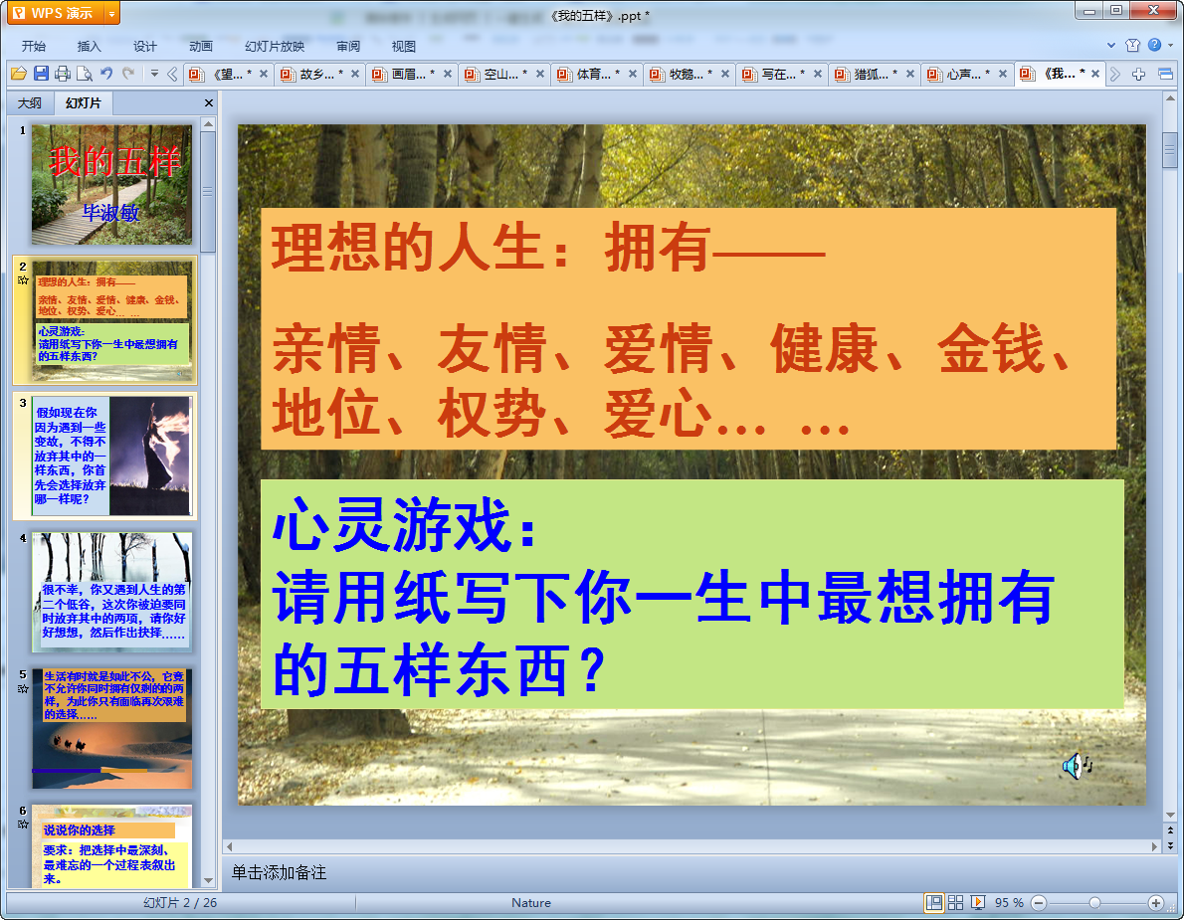Open the WPS 演示 application menu dropdown arrow
This screenshot has width=1184, height=920.
point(111,14)
